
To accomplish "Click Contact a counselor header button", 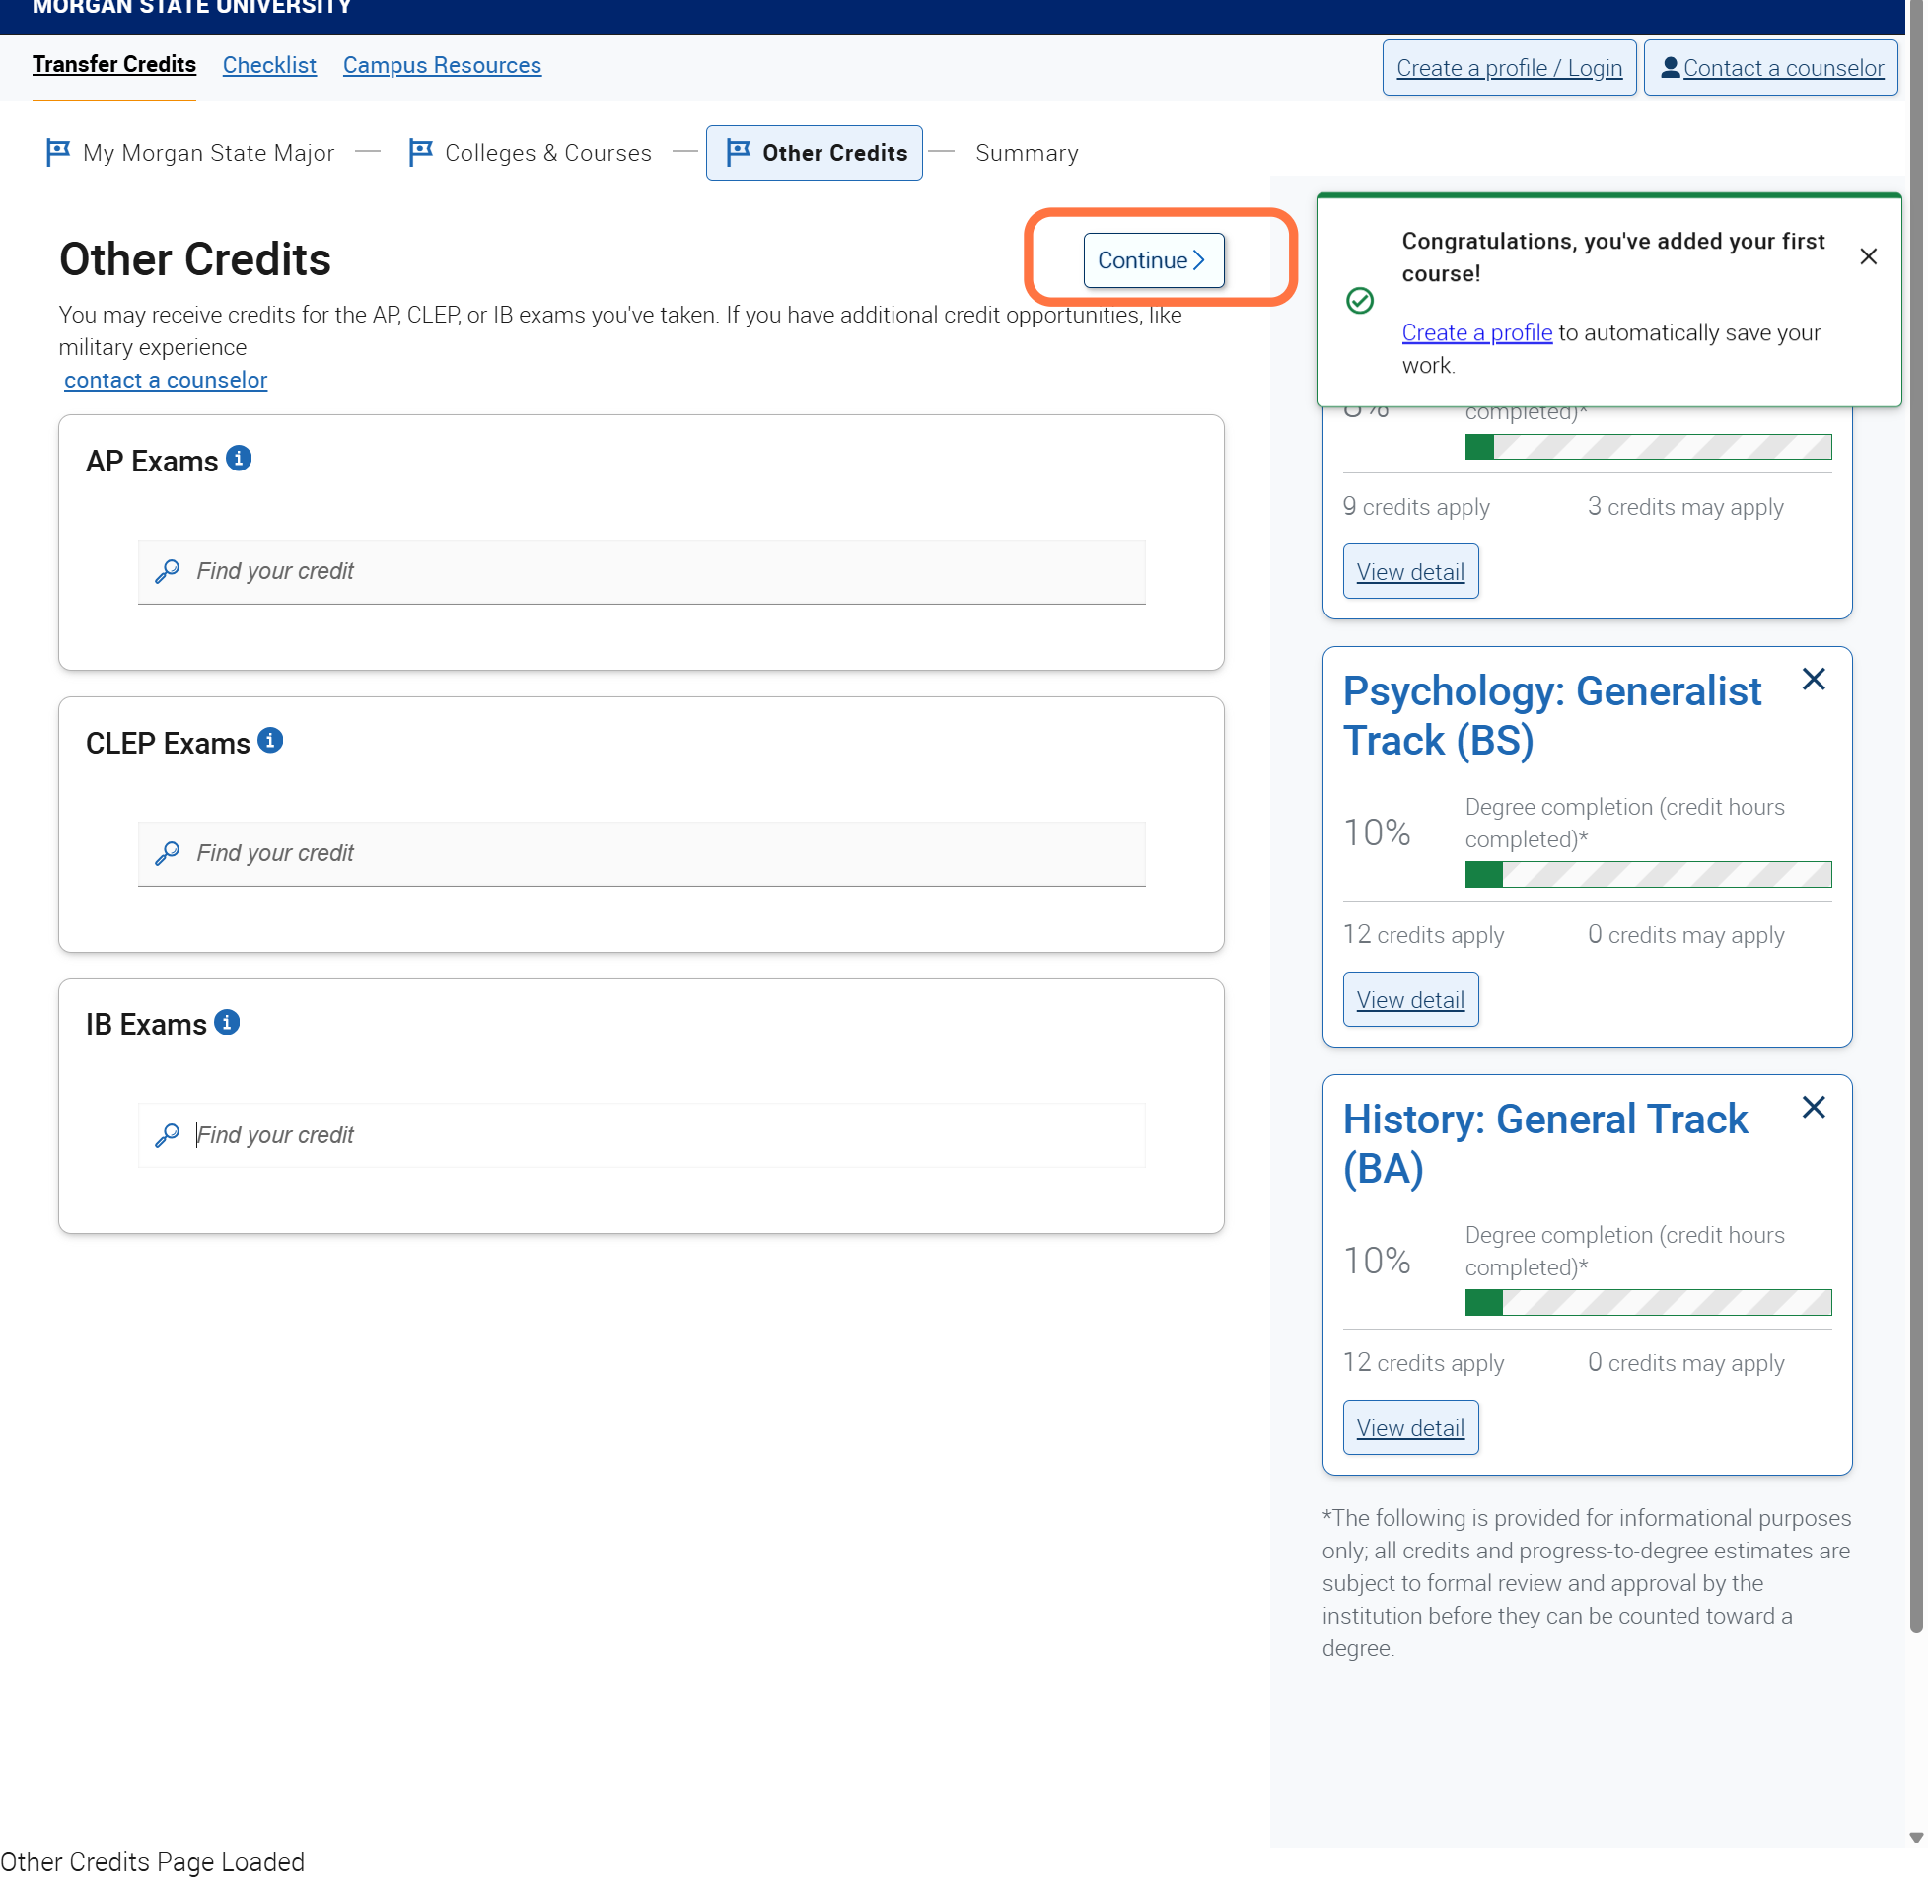I will (x=1770, y=67).
